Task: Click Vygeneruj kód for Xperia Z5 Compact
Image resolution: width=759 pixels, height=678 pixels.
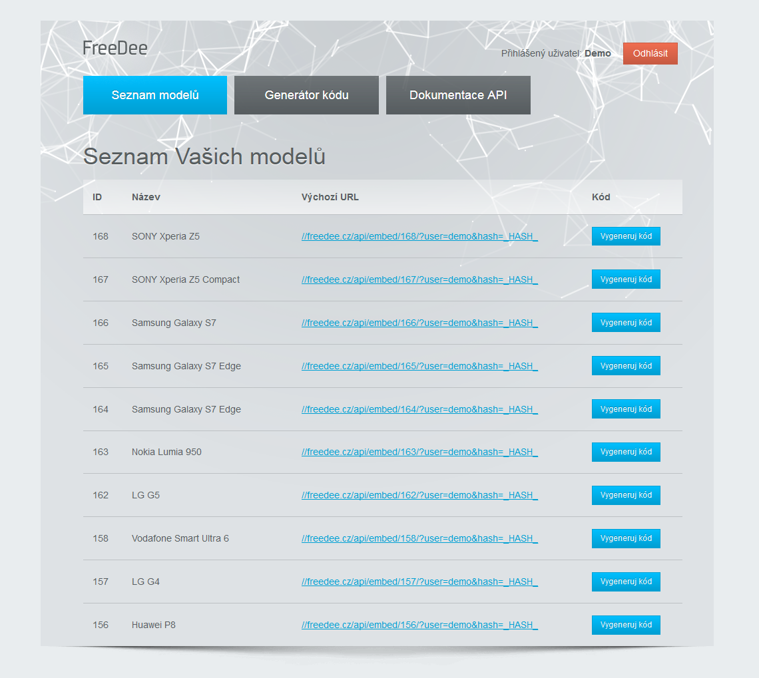Action: [x=626, y=279]
